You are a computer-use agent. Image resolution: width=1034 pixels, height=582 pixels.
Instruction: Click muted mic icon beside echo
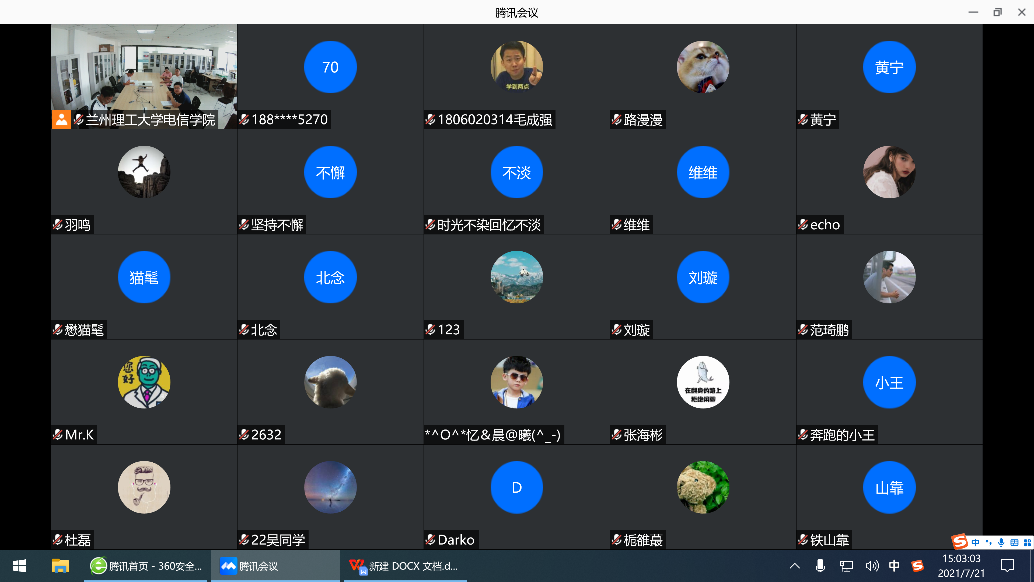coord(803,224)
